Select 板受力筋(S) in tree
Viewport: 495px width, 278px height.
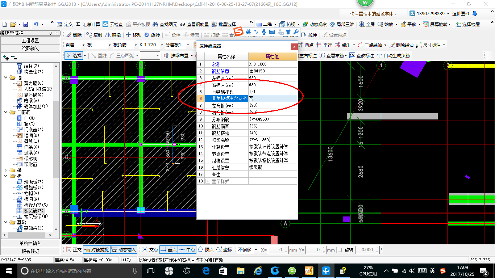36,205
